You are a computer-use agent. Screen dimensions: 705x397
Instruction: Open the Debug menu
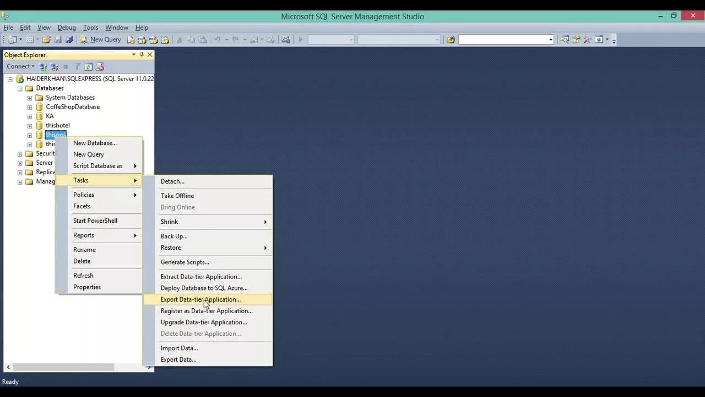[x=67, y=28]
